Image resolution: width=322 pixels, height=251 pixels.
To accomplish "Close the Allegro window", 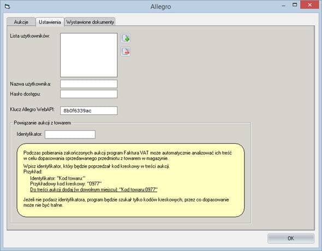I will [x=309, y=5].
